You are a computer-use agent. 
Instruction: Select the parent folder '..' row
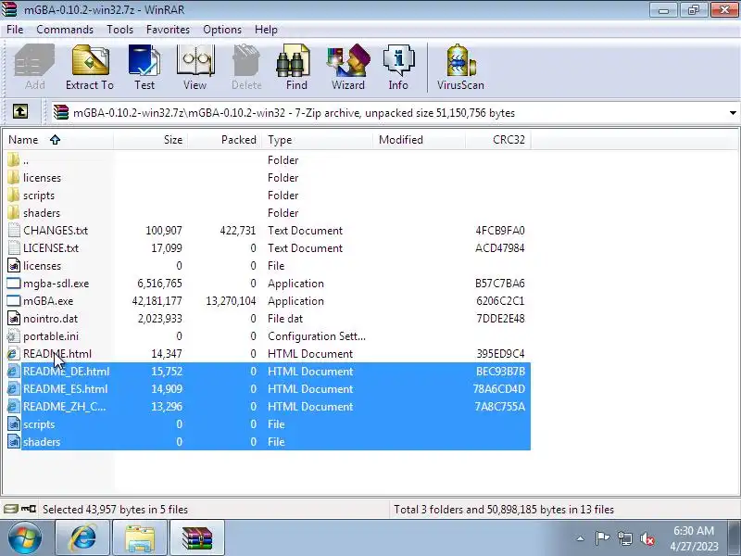[269, 160]
